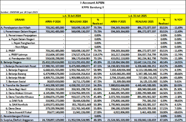Select the 3. Dana Transfer Khusus cell
This screenshot has height=122, width=186.
[x=19, y=97]
